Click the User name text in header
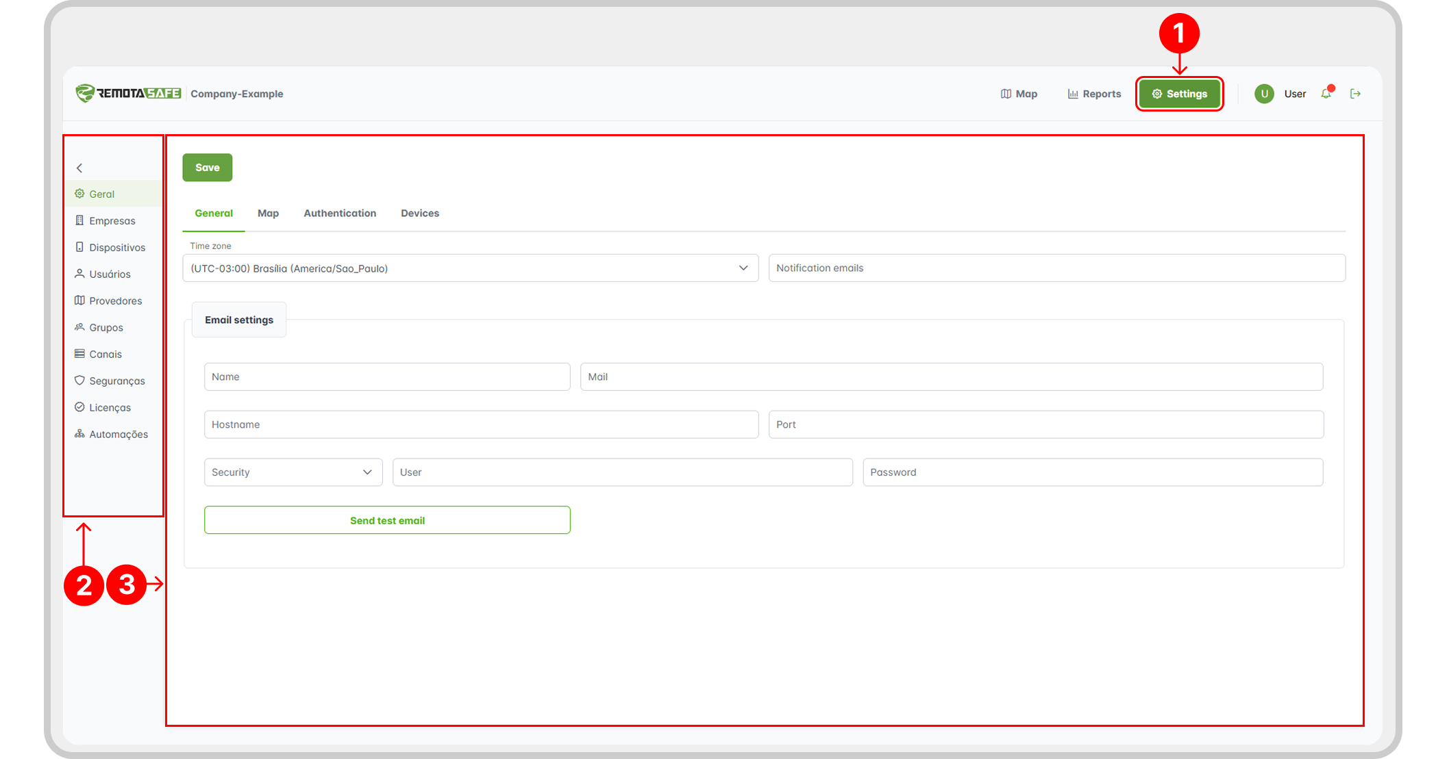1449x759 pixels. click(x=1295, y=94)
